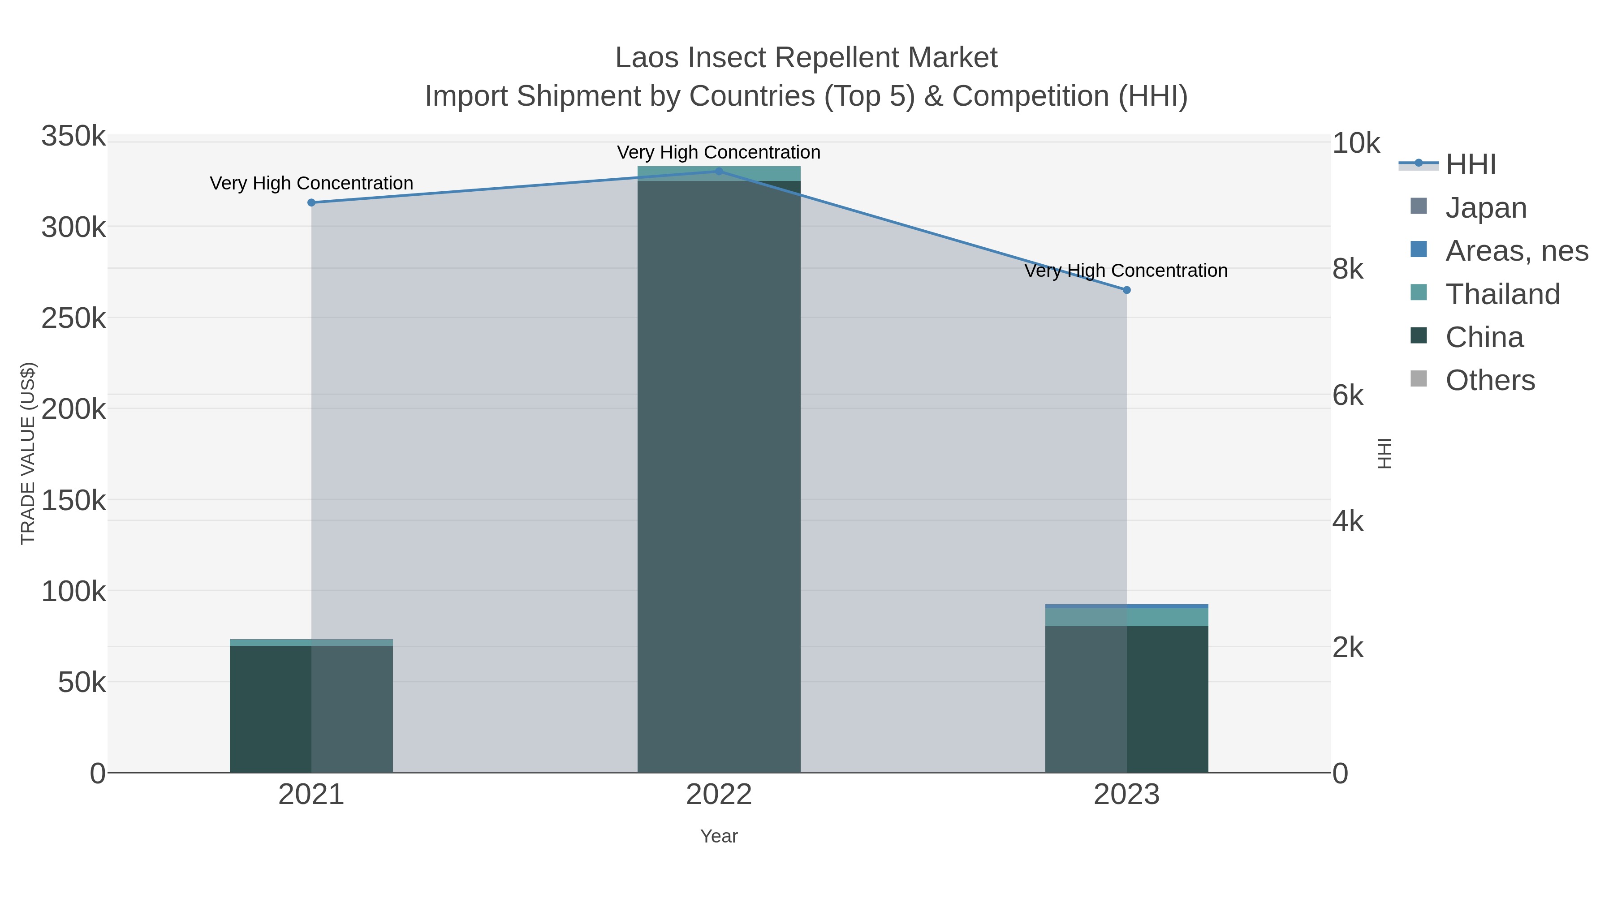
Task: Select the 2022 HHI data point
Action: [x=719, y=171]
